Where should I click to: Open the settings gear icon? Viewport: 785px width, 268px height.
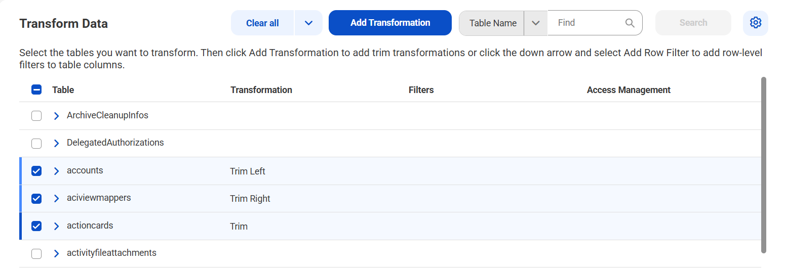coord(756,23)
